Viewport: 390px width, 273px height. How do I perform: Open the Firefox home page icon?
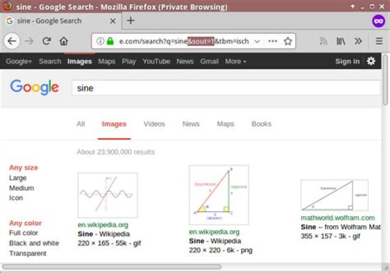coord(64,41)
